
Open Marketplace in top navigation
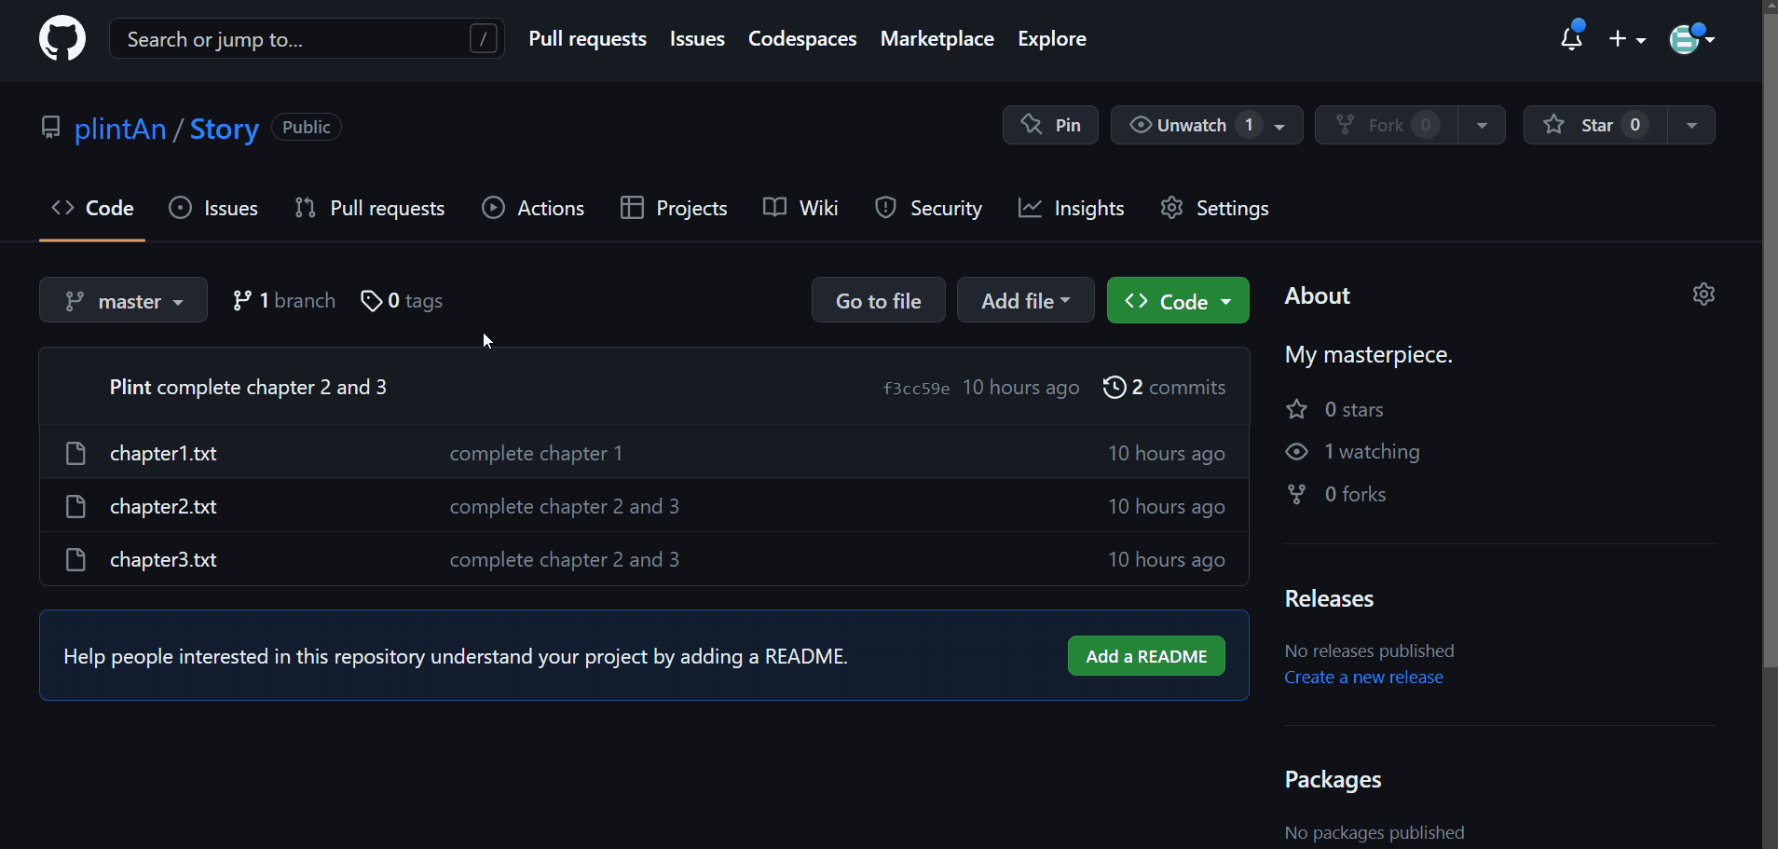(937, 39)
